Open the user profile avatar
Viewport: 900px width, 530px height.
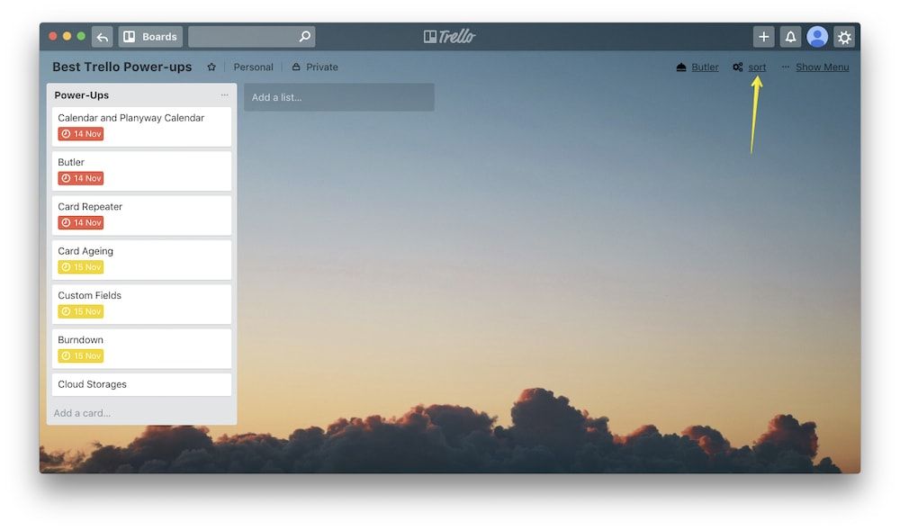tap(817, 37)
